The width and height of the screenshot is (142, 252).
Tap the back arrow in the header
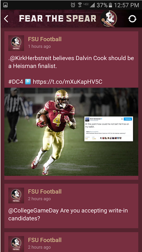(x=6, y=19)
